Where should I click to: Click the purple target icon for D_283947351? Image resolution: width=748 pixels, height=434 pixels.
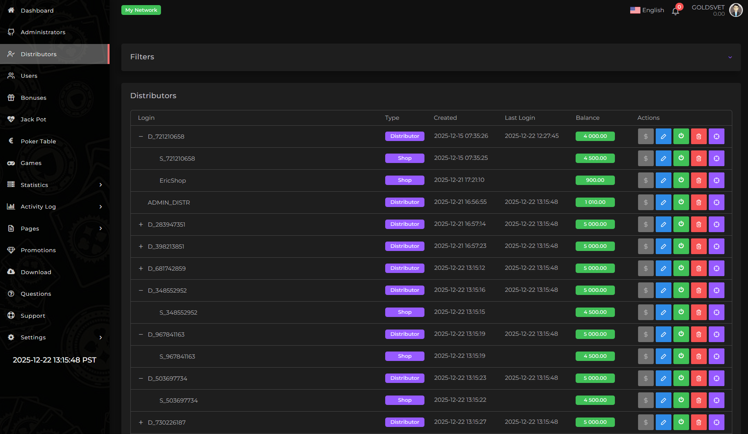coord(716,224)
